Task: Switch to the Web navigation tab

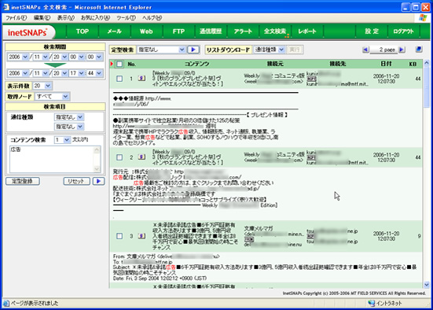Action: coord(146,31)
